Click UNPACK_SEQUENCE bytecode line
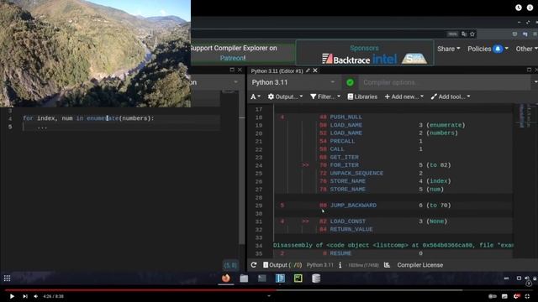 pos(356,174)
